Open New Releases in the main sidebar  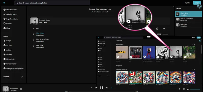[x=10, y=10]
